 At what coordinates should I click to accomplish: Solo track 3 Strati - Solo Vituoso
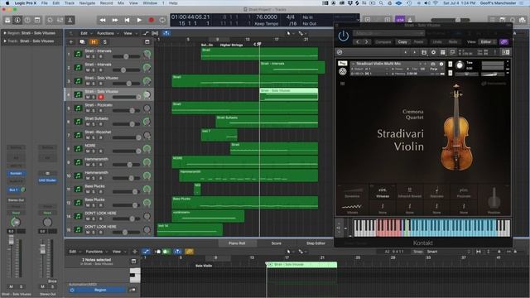coord(94,84)
